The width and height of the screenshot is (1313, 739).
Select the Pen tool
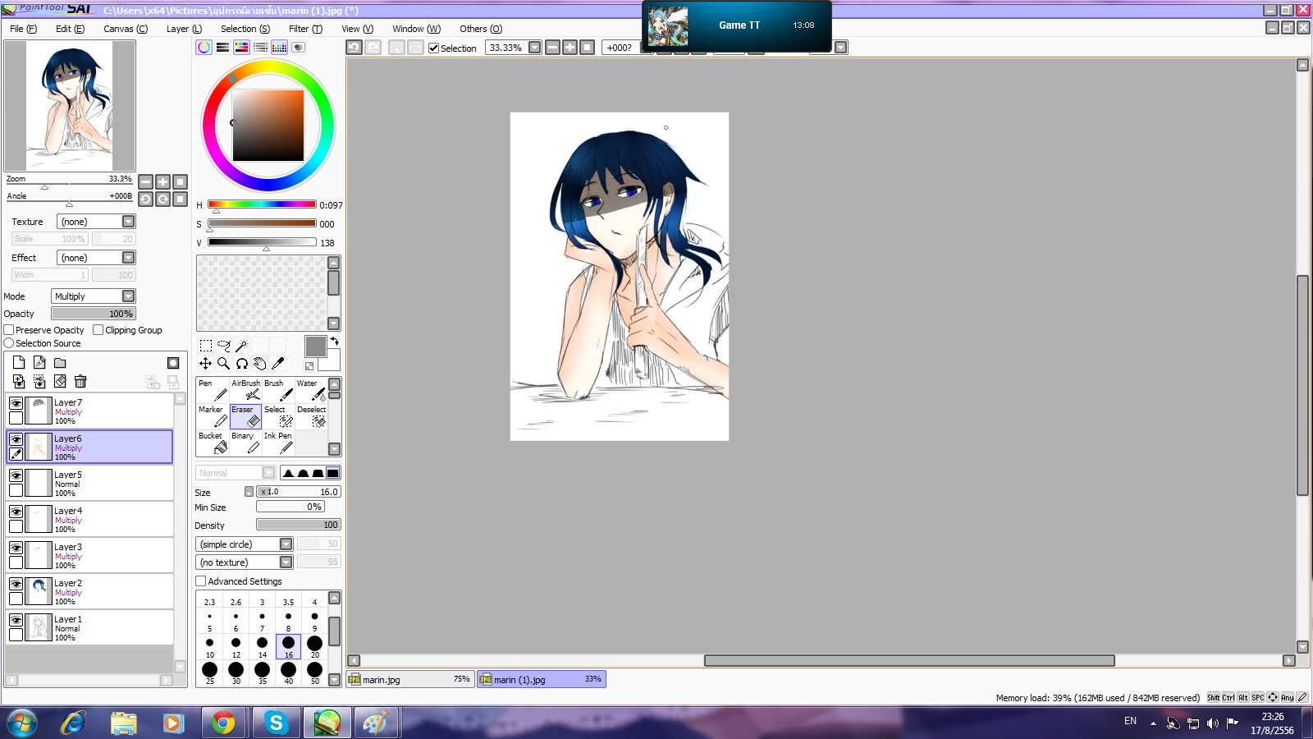(213, 390)
